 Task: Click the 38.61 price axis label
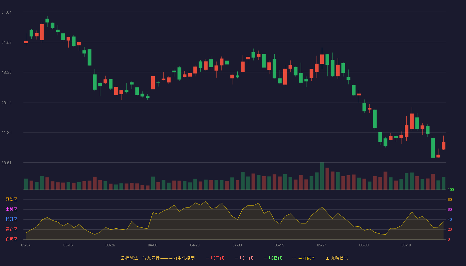pos(6,163)
